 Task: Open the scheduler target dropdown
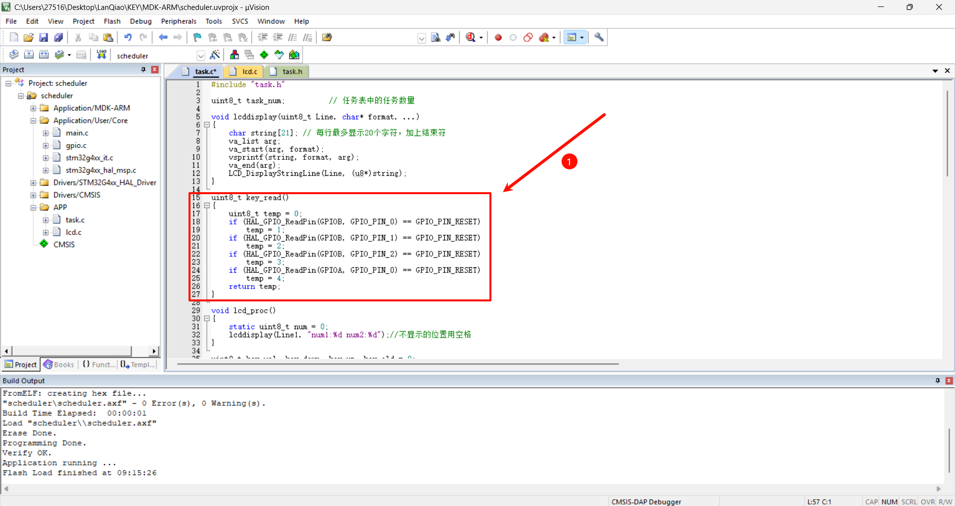pos(200,56)
